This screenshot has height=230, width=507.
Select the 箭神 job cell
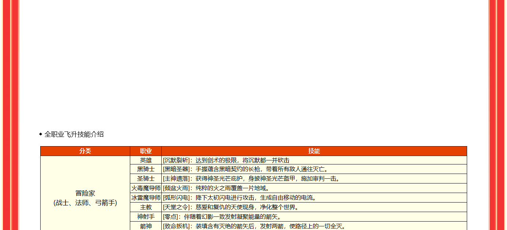[146, 226]
